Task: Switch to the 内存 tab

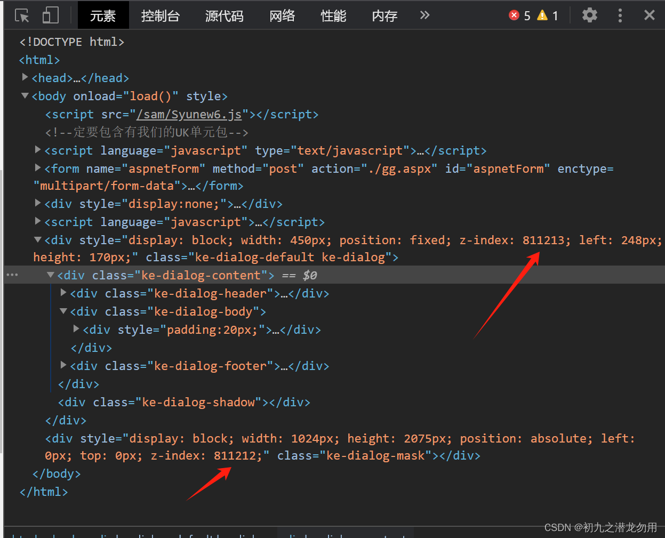Action: point(384,15)
